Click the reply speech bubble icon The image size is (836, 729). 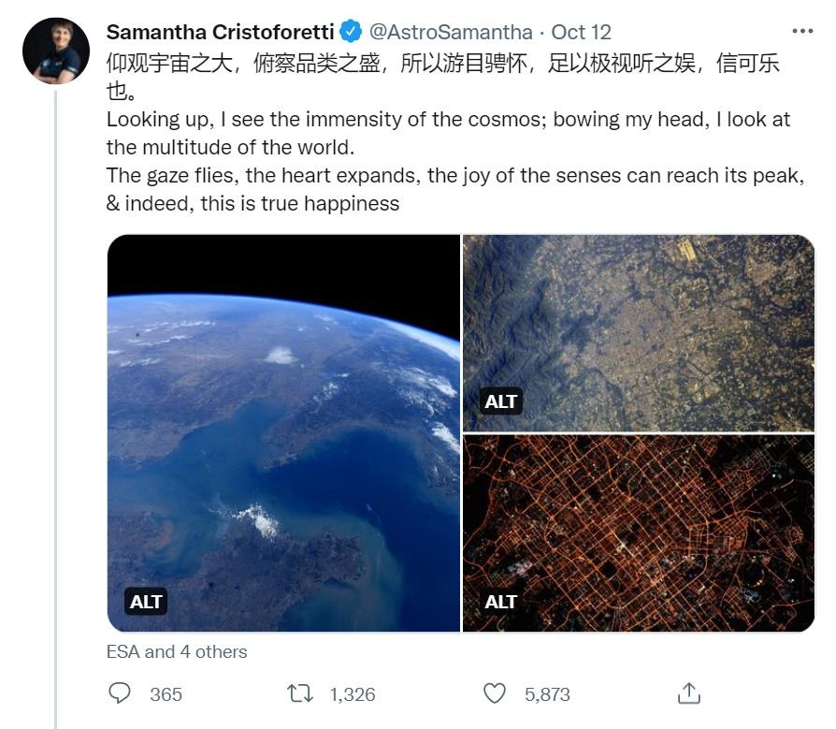tap(120, 693)
